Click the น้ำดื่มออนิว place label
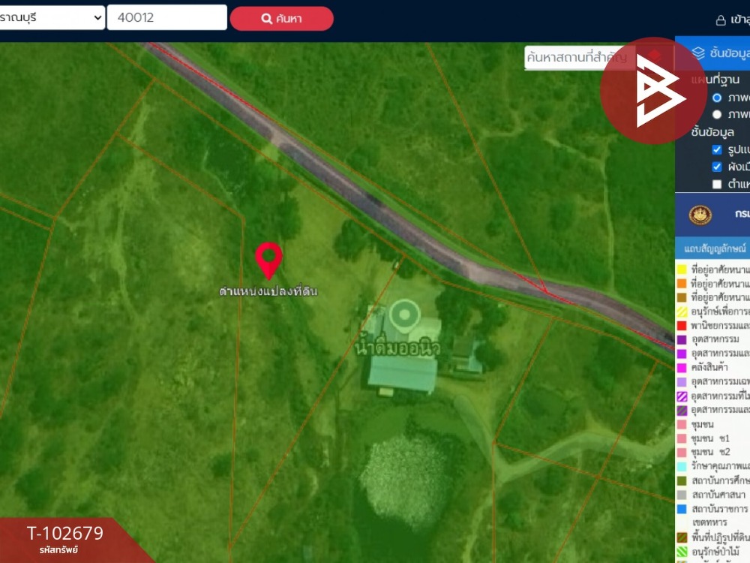Image resolution: width=750 pixels, height=563 pixels. pos(397,348)
